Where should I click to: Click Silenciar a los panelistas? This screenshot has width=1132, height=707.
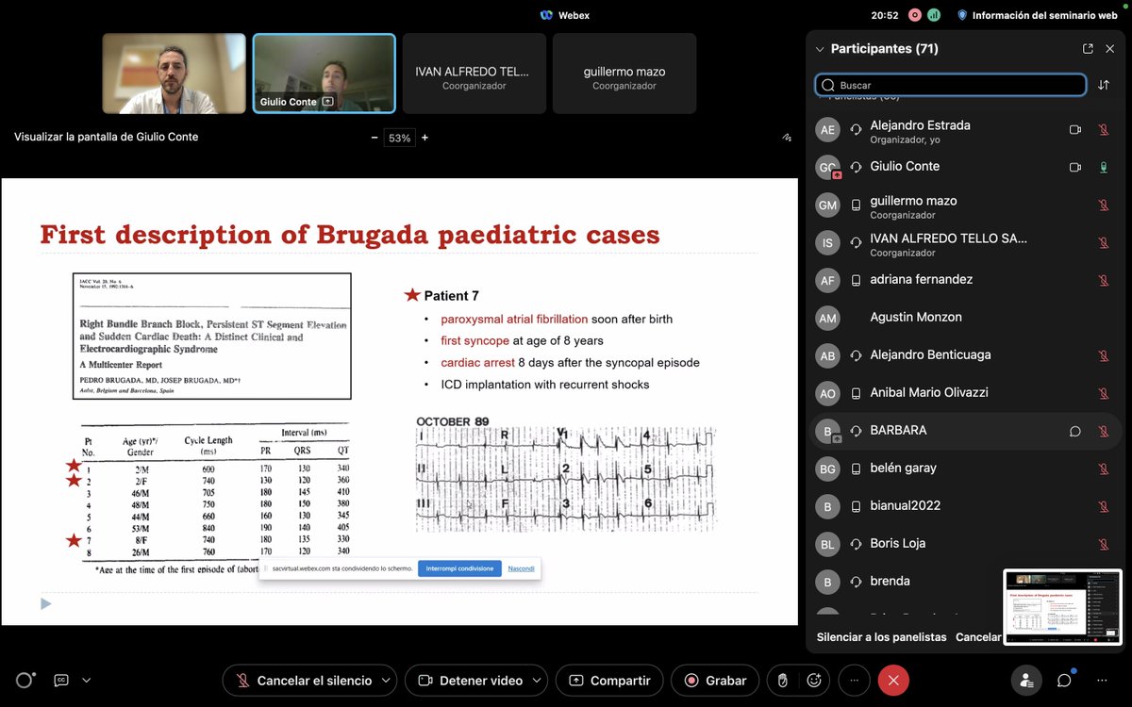(x=882, y=637)
